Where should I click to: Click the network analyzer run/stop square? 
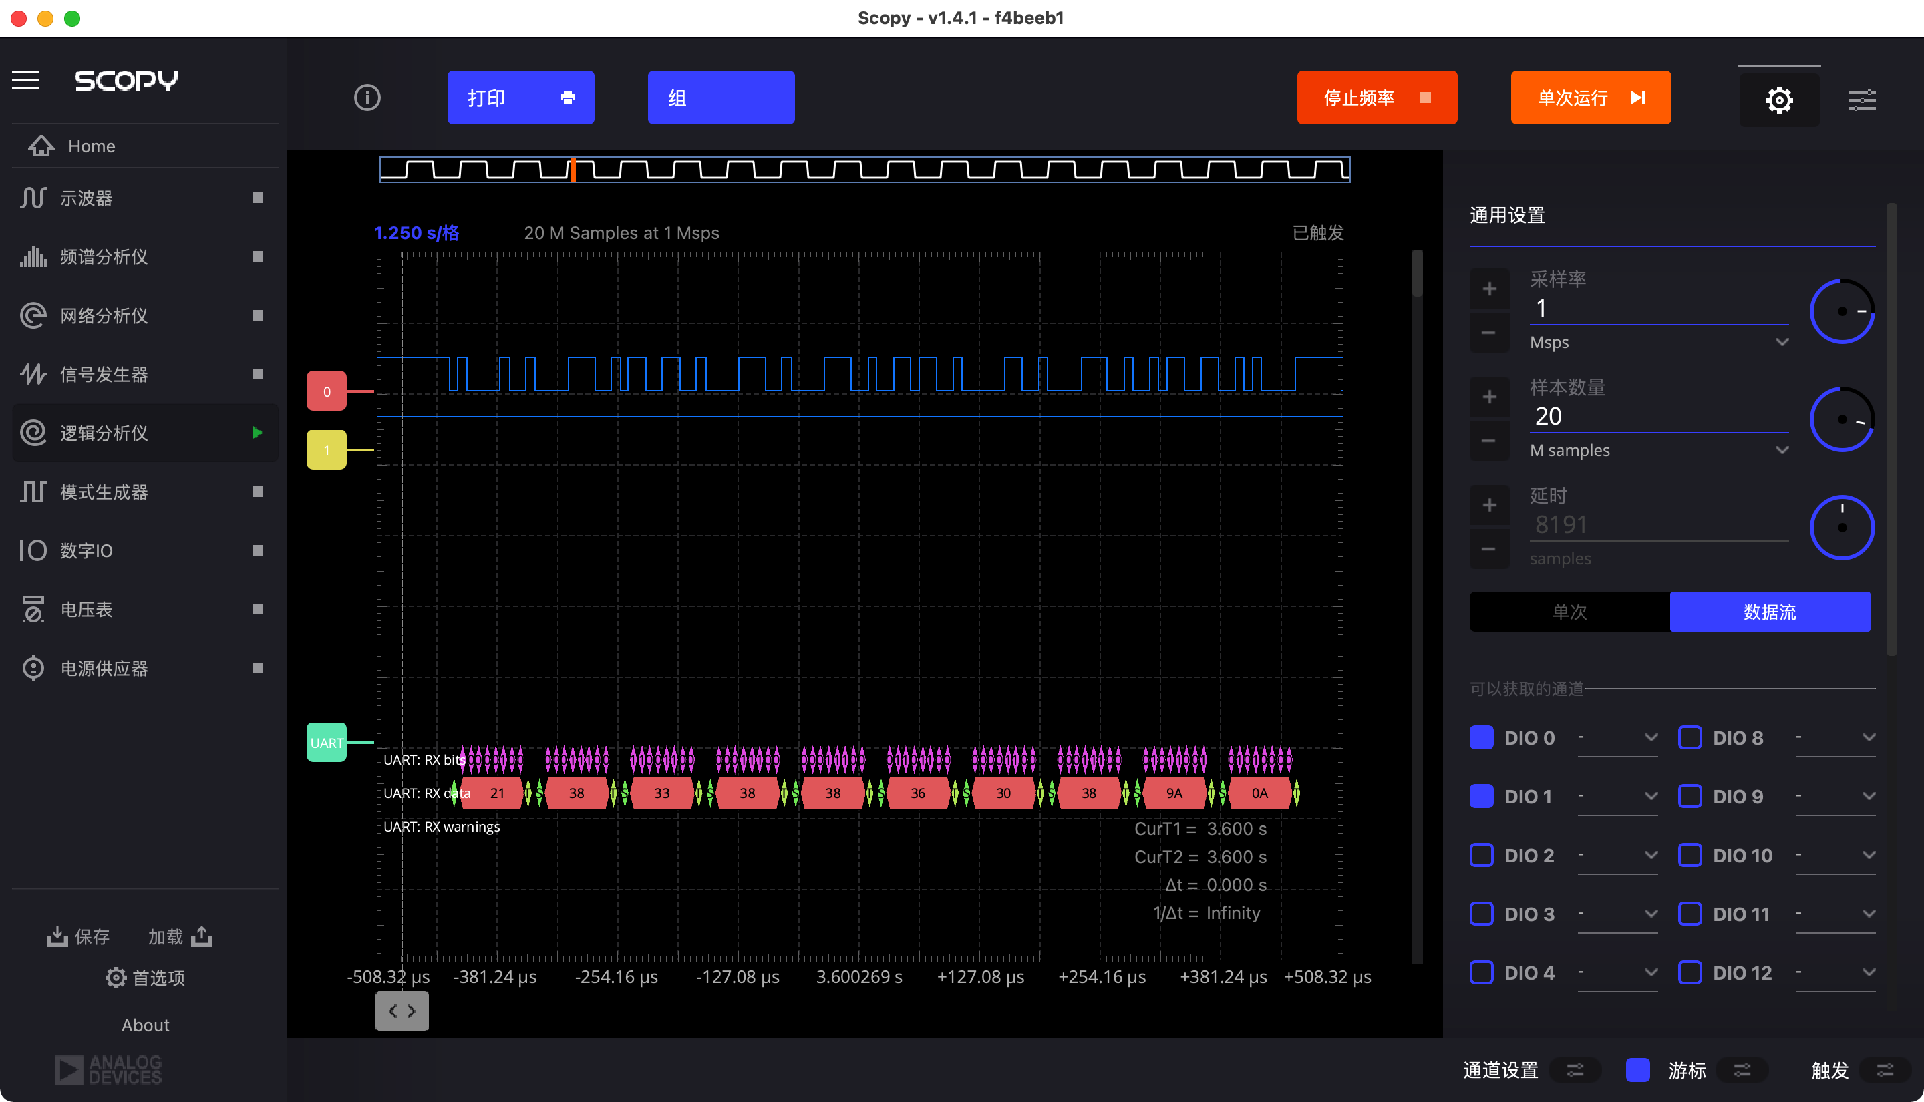(257, 315)
